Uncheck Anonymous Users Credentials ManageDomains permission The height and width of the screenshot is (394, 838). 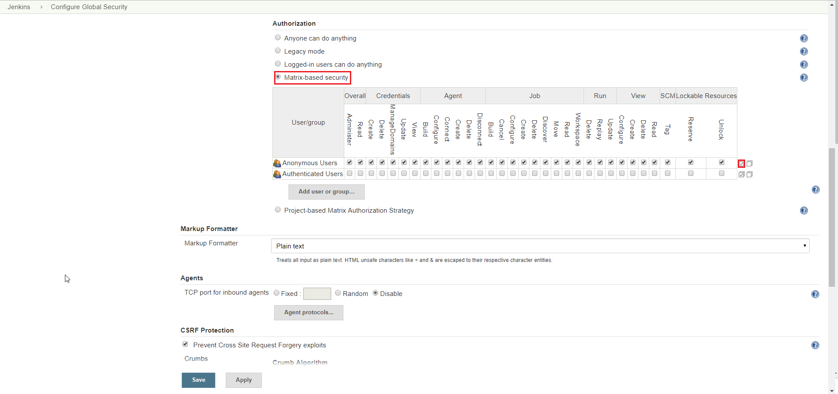pos(393,162)
